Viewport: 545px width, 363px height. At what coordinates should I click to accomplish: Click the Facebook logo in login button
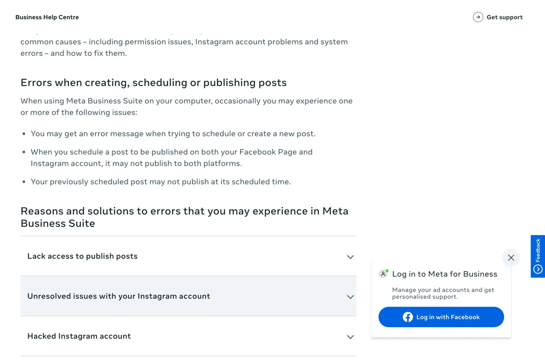tap(408, 317)
